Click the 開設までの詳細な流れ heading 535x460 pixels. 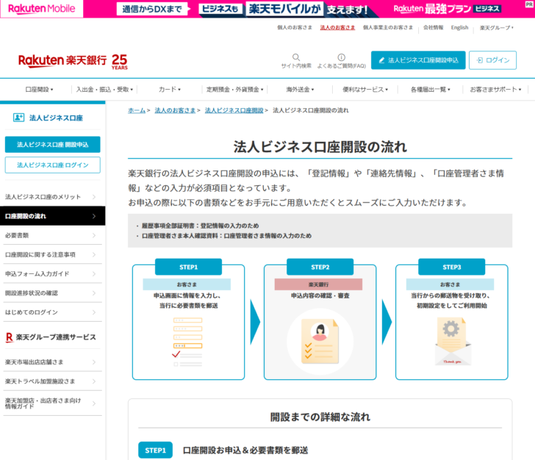coord(320,417)
